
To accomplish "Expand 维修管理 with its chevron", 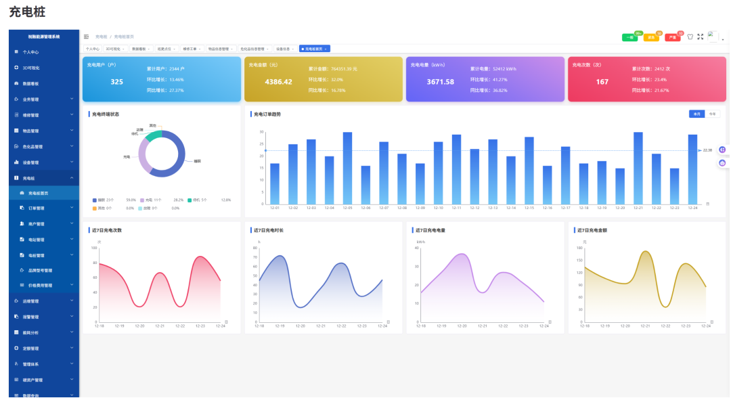I will pos(72,114).
